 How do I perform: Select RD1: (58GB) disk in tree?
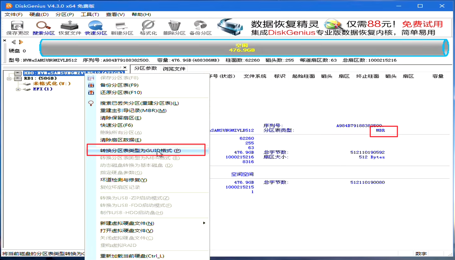(40, 78)
